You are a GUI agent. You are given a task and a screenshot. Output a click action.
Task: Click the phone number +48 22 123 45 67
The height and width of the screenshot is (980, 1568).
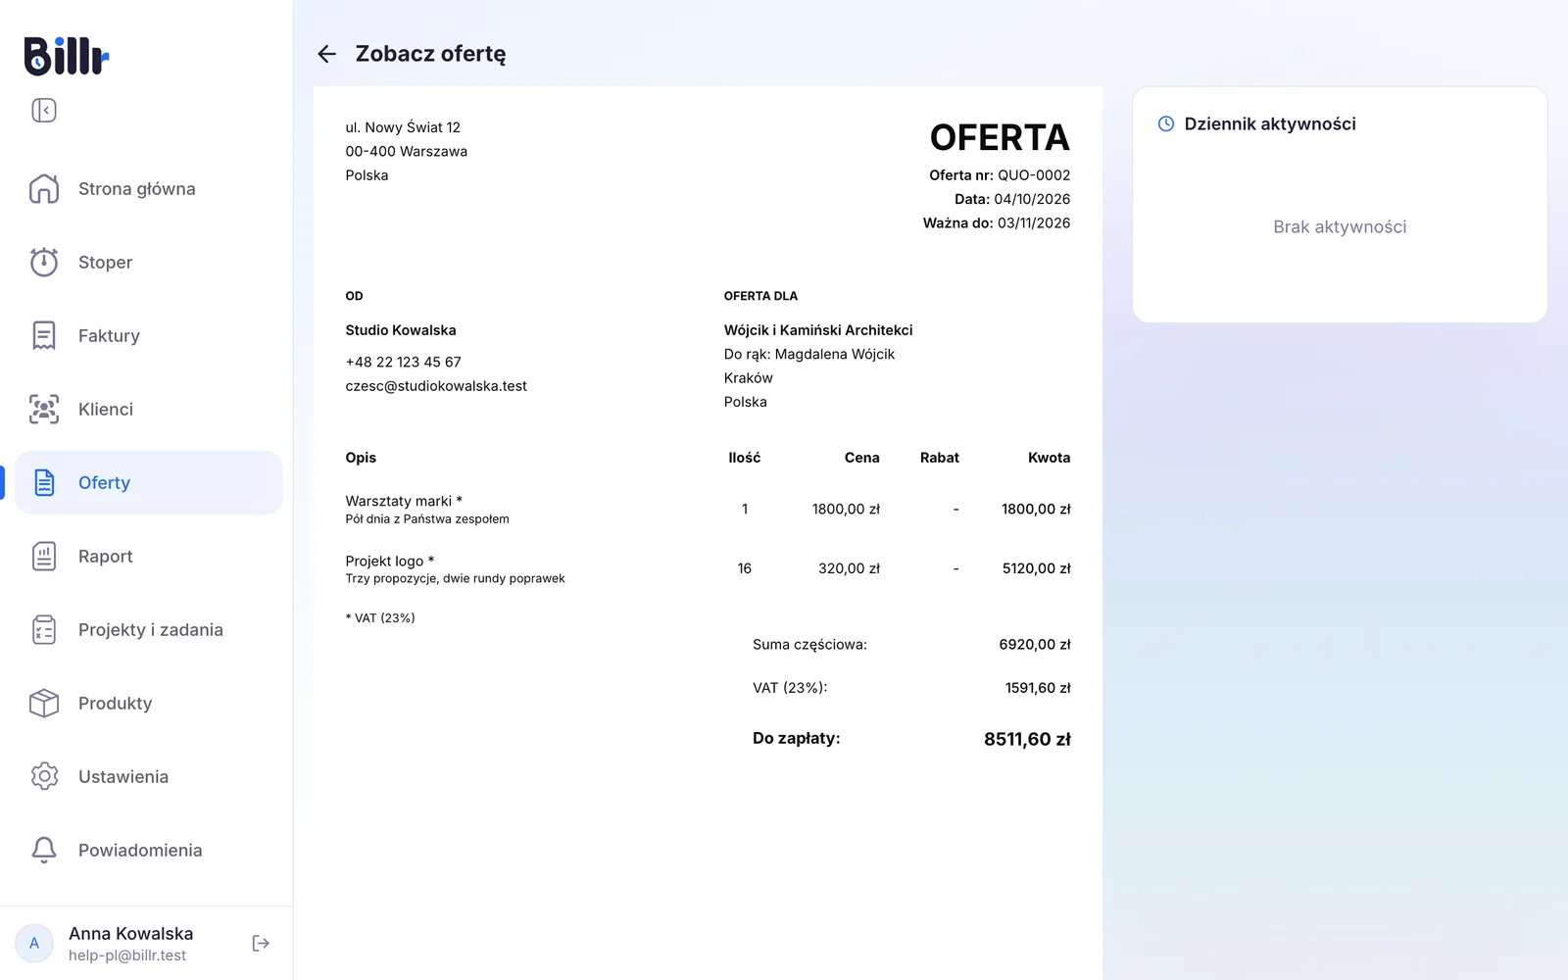(x=403, y=362)
